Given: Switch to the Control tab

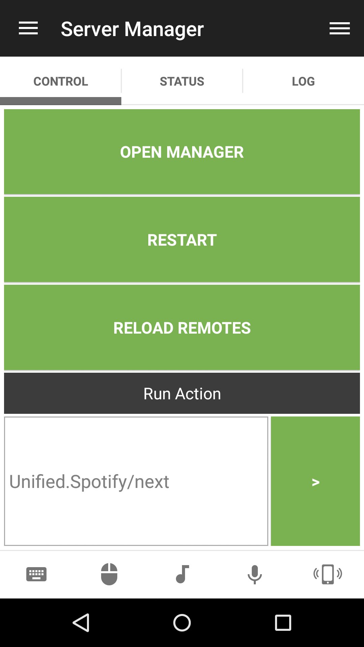Looking at the screenshot, I should [61, 82].
